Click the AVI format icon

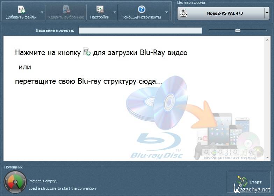tap(236, 153)
